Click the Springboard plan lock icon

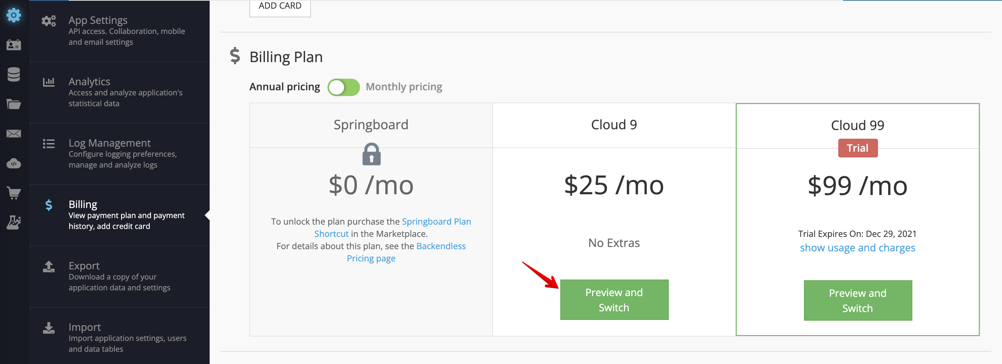pyautogui.click(x=372, y=154)
